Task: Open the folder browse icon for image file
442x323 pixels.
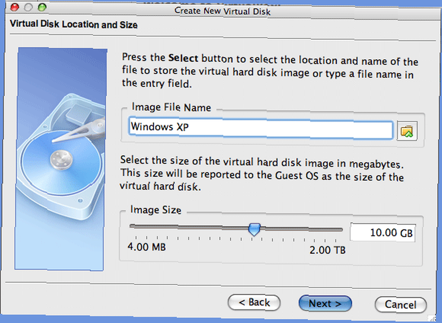Action: (407, 131)
